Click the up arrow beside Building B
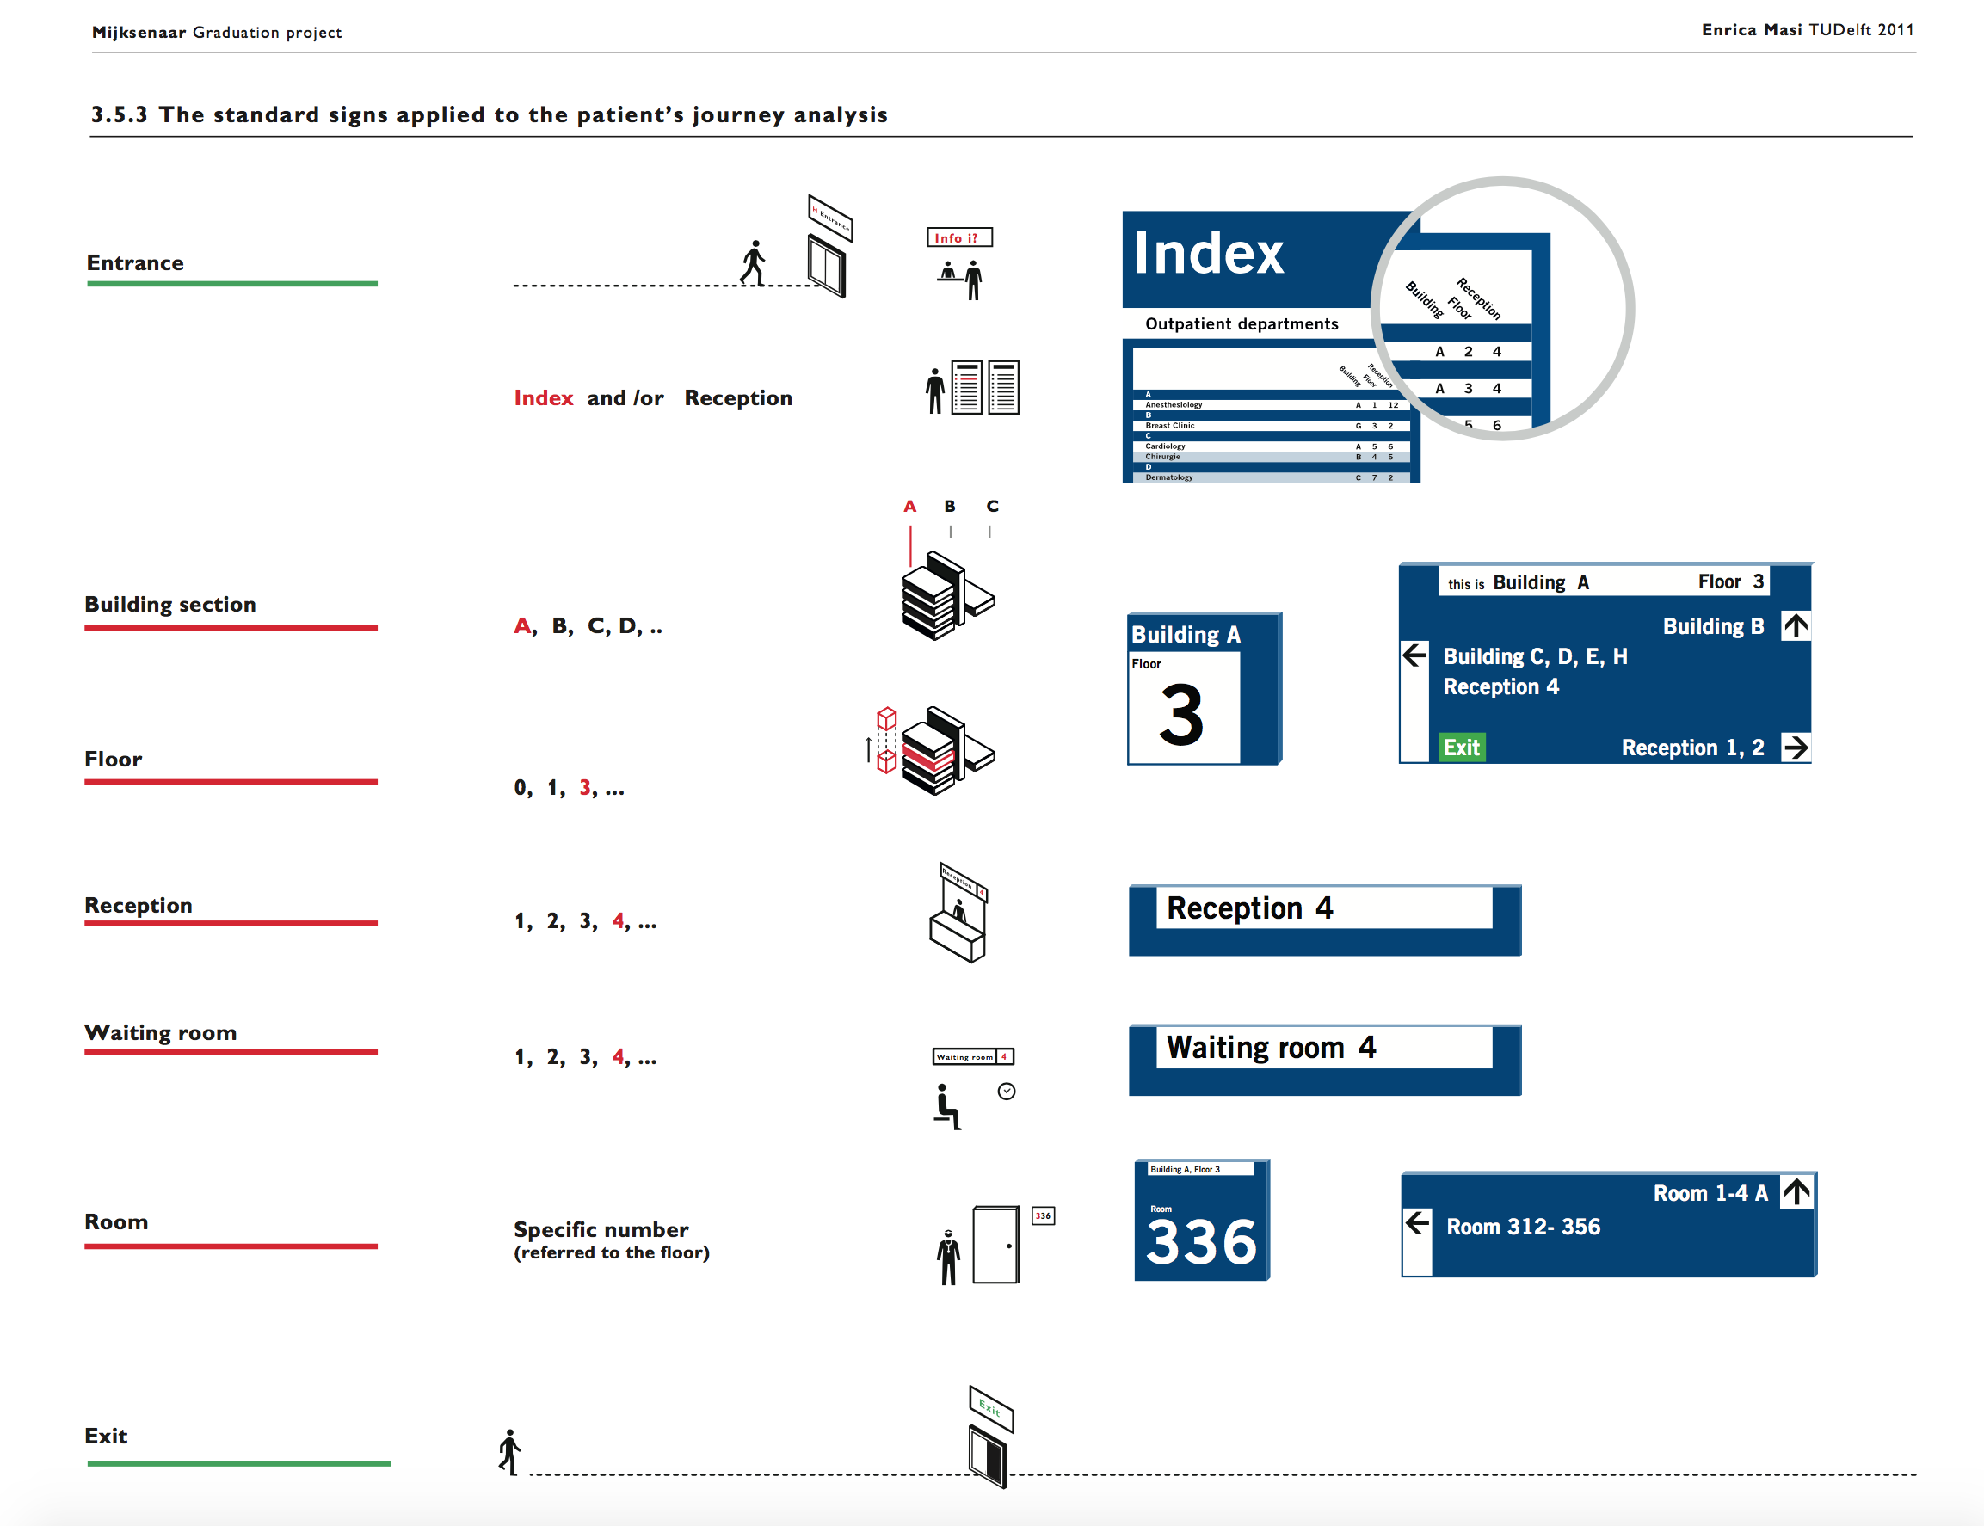 tap(1795, 626)
